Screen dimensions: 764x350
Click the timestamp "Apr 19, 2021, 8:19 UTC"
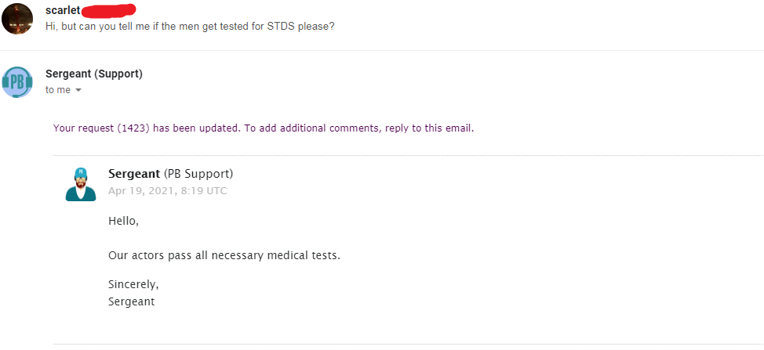point(167,190)
